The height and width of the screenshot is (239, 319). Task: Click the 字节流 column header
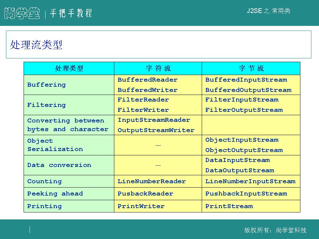[x=251, y=68]
